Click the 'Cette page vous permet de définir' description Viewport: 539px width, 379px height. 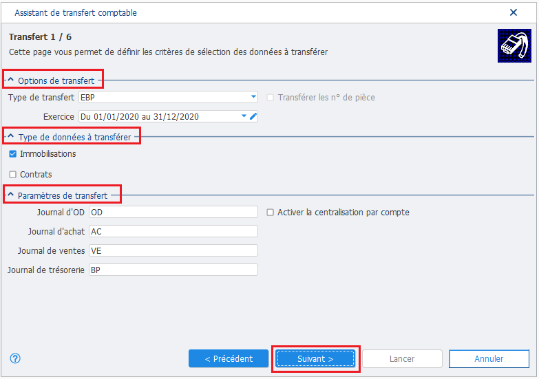click(x=168, y=52)
